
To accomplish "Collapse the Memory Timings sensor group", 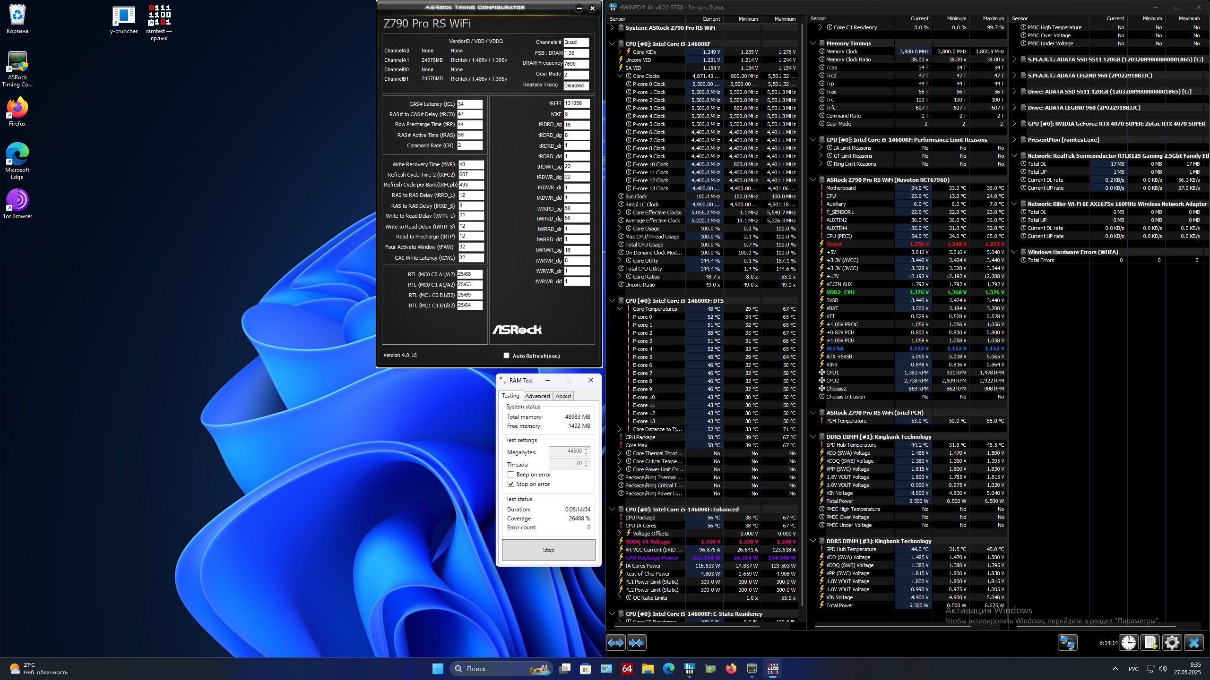I will 813,43.
